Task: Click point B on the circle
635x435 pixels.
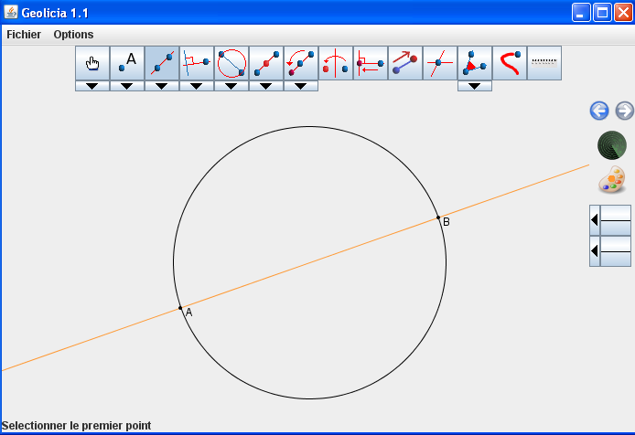Action: tap(438, 217)
